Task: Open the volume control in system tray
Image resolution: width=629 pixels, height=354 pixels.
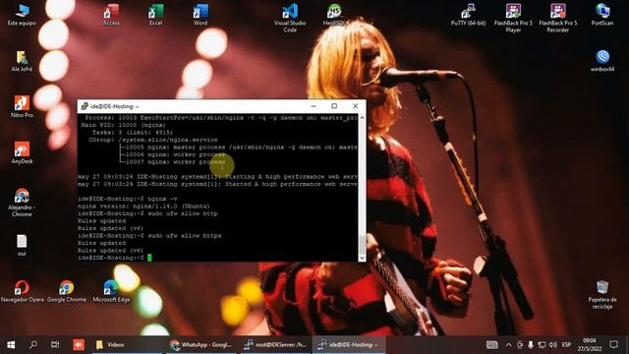Action: pos(552,345)
